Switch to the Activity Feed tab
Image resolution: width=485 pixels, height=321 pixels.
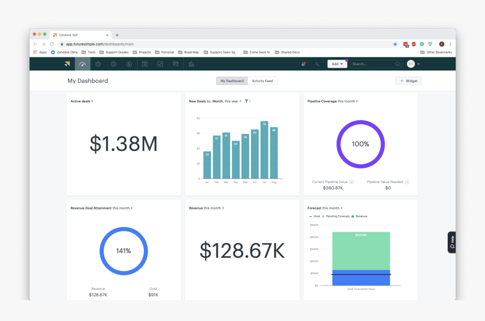click(262, 81)
